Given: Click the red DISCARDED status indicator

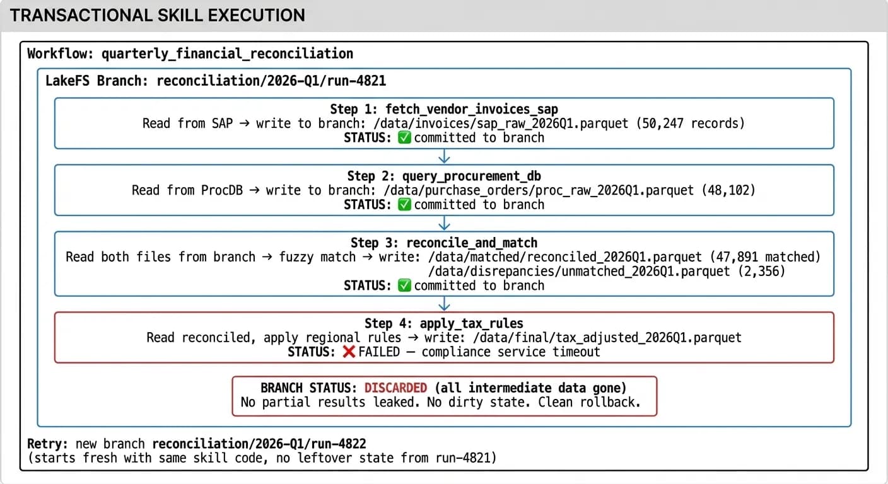Looking at the screenshot, I should tap(395, 388).
